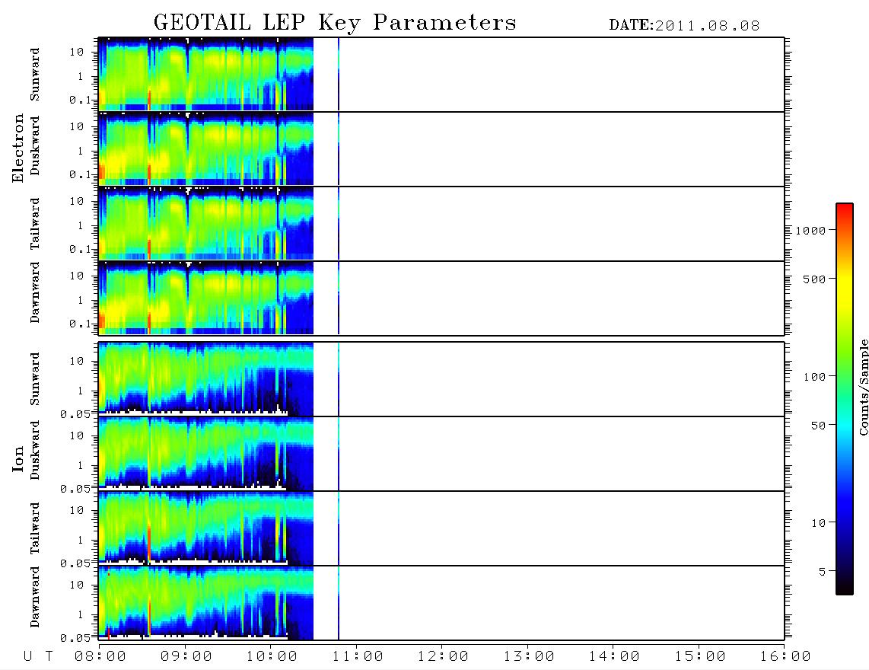Screen dimensions: 869x670
Task: Click the "U T" axis label
Action: click(x=38, y=657)
